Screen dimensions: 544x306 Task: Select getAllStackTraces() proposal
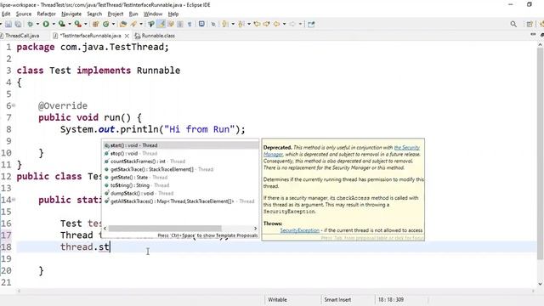pos(180,201)
